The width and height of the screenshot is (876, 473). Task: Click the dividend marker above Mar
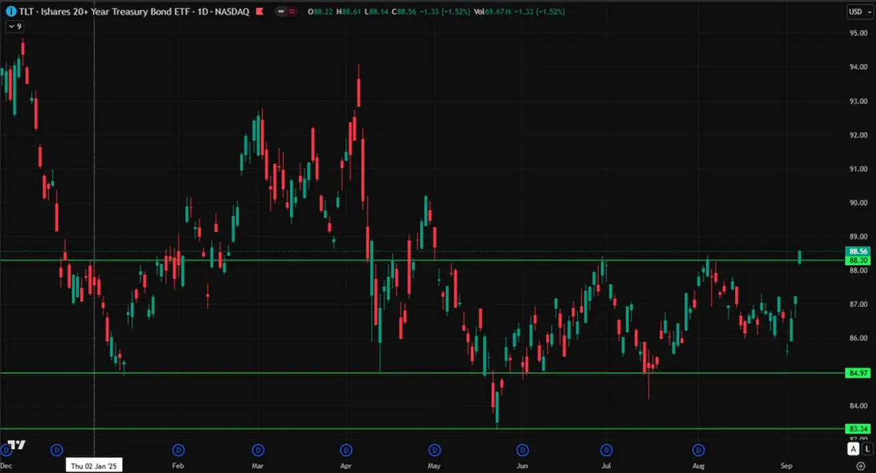(258, 450)
